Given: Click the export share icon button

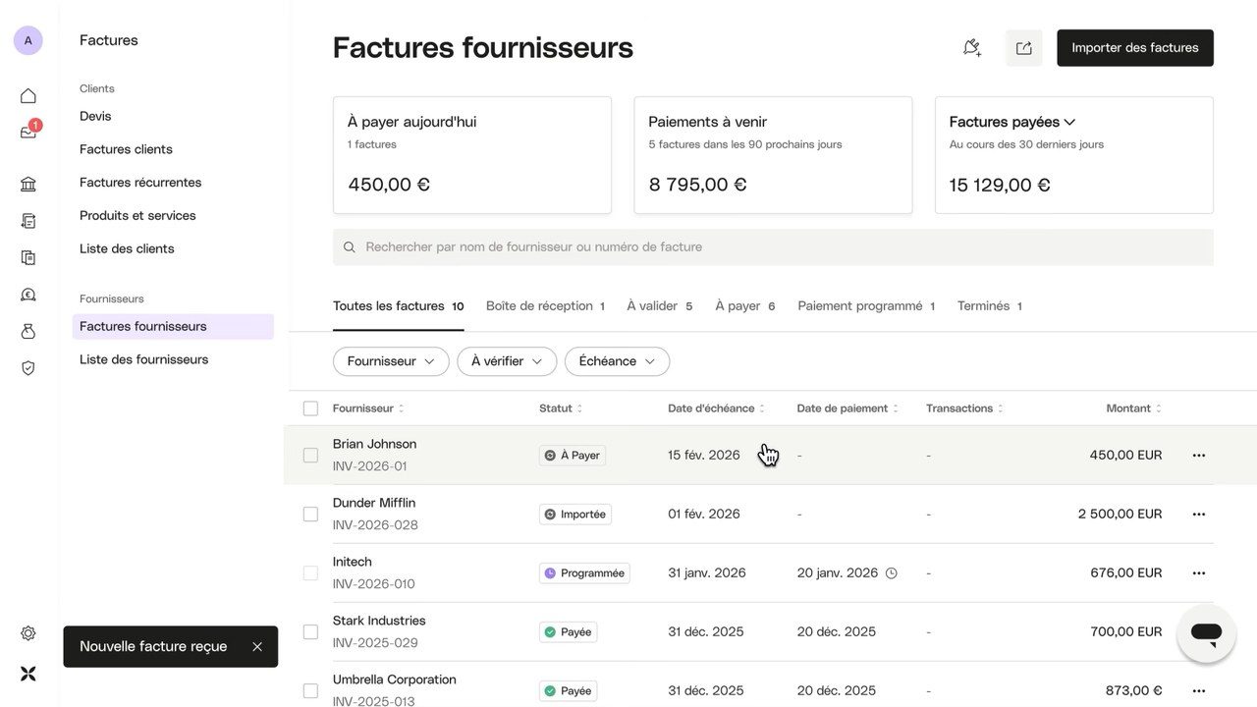Looking at the screenshot, I should click(1024, 48).
